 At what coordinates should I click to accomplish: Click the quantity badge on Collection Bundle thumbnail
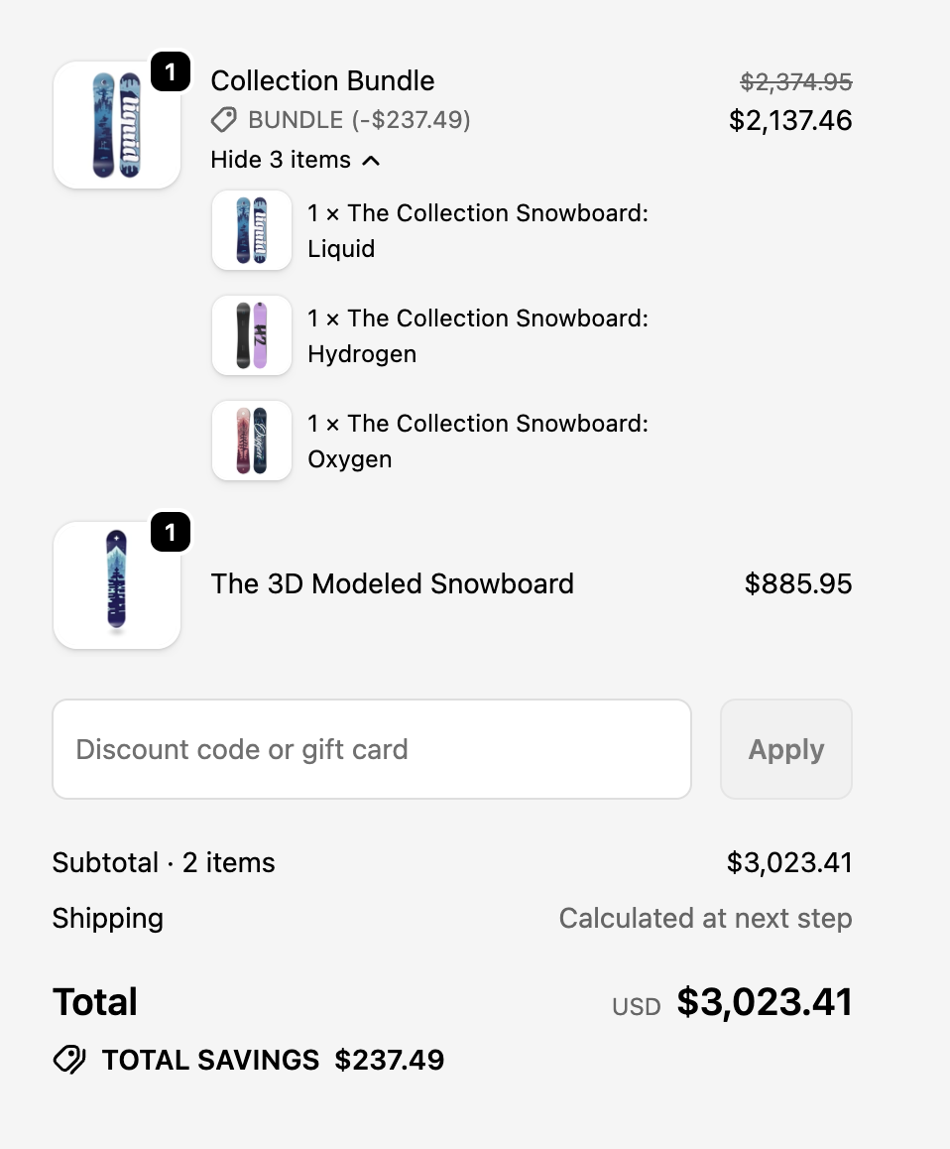(169, 72)
